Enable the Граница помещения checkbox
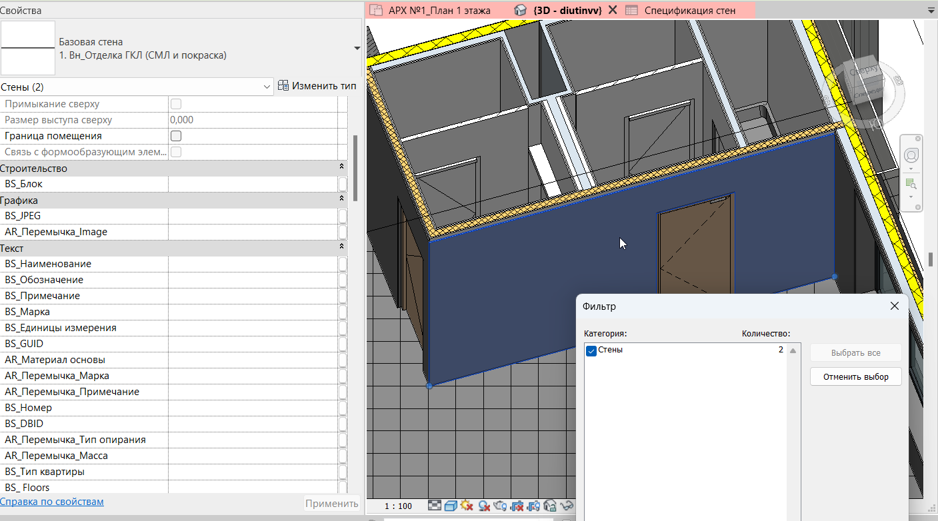Screen dimensions: 938x521 point(176,136)
